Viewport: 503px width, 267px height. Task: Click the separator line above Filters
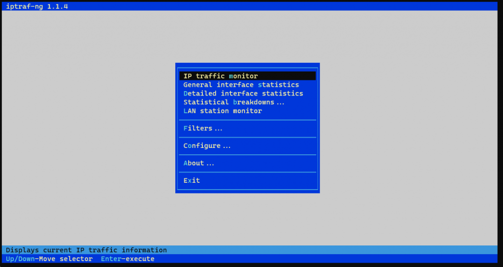pyautogui.click(x=248, y=120)
